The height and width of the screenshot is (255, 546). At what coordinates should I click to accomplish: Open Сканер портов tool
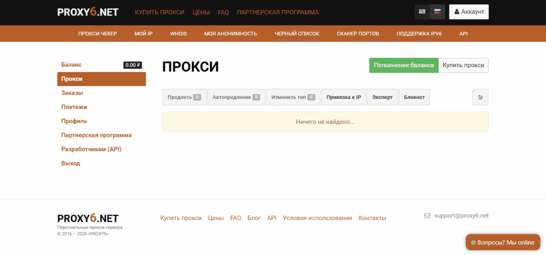[x=358, y=34]
